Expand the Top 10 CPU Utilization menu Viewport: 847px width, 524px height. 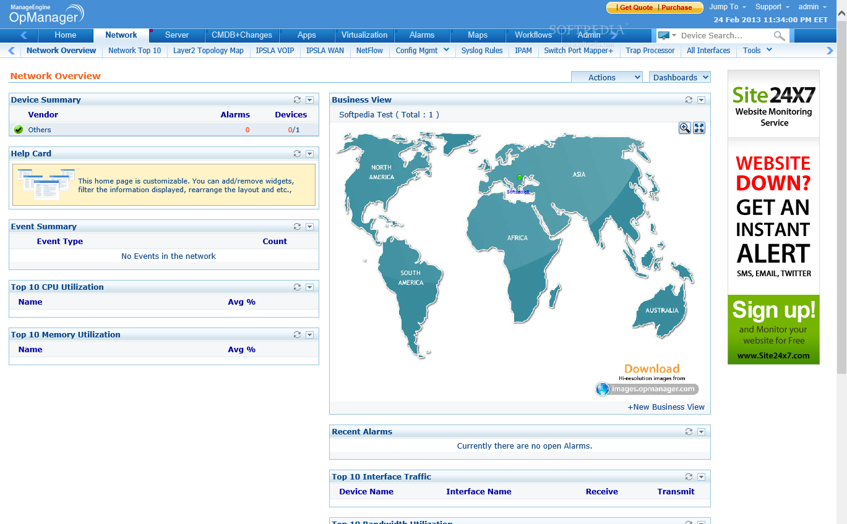[x=309, y=287]
